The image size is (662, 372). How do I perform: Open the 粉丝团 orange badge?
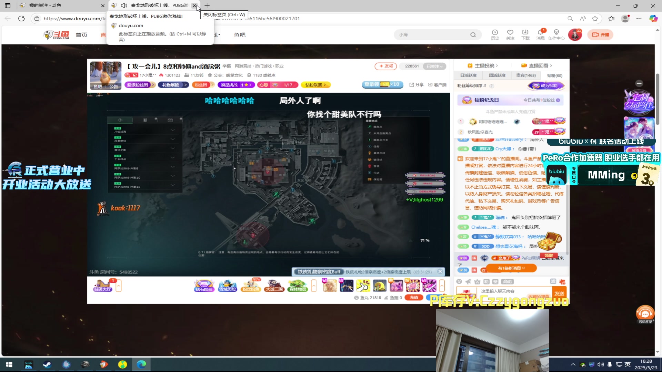click(203, 85)
